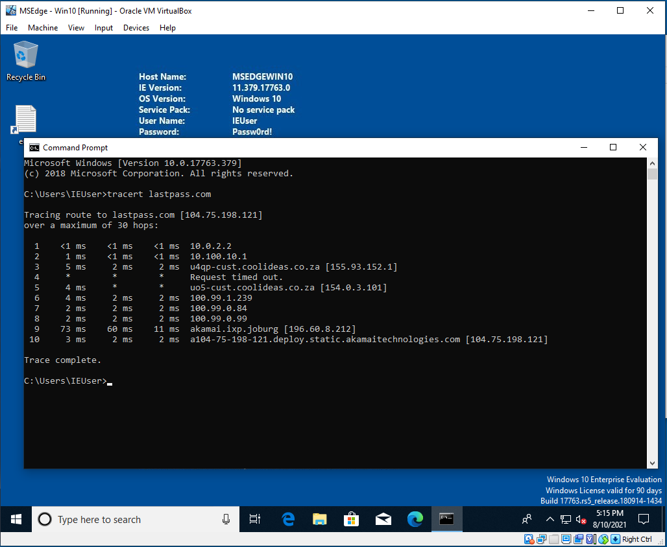Viewport: 667px width, 547px height.
Task: Click the hop 7 address 100.99.0.84
Action: 218,308
